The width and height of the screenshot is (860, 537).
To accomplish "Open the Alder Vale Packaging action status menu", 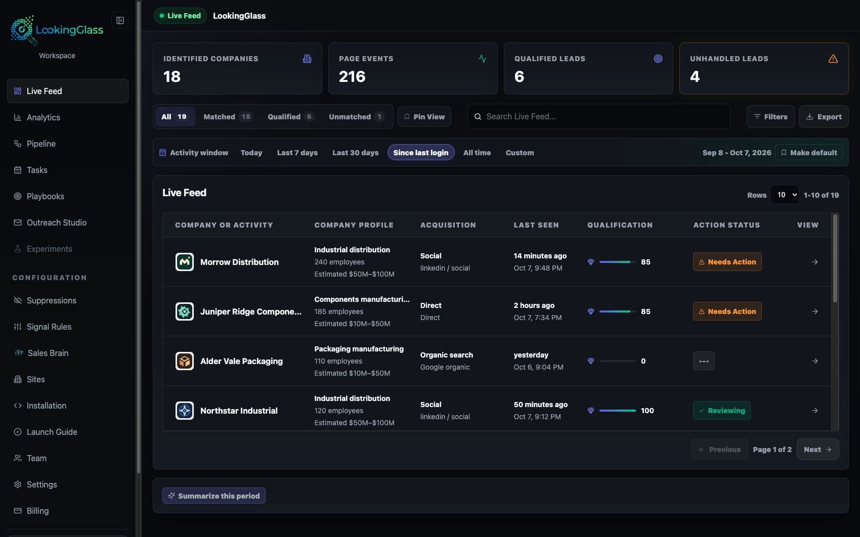I will point(704,361).
